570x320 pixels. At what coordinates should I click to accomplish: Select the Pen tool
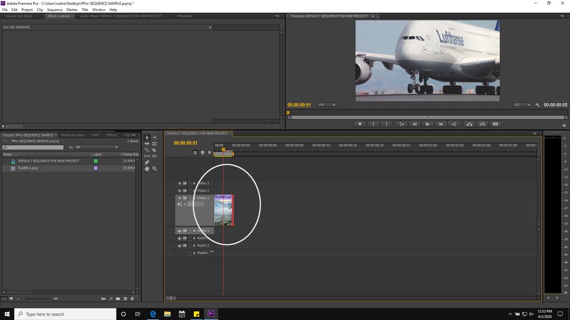pos(147,162)
